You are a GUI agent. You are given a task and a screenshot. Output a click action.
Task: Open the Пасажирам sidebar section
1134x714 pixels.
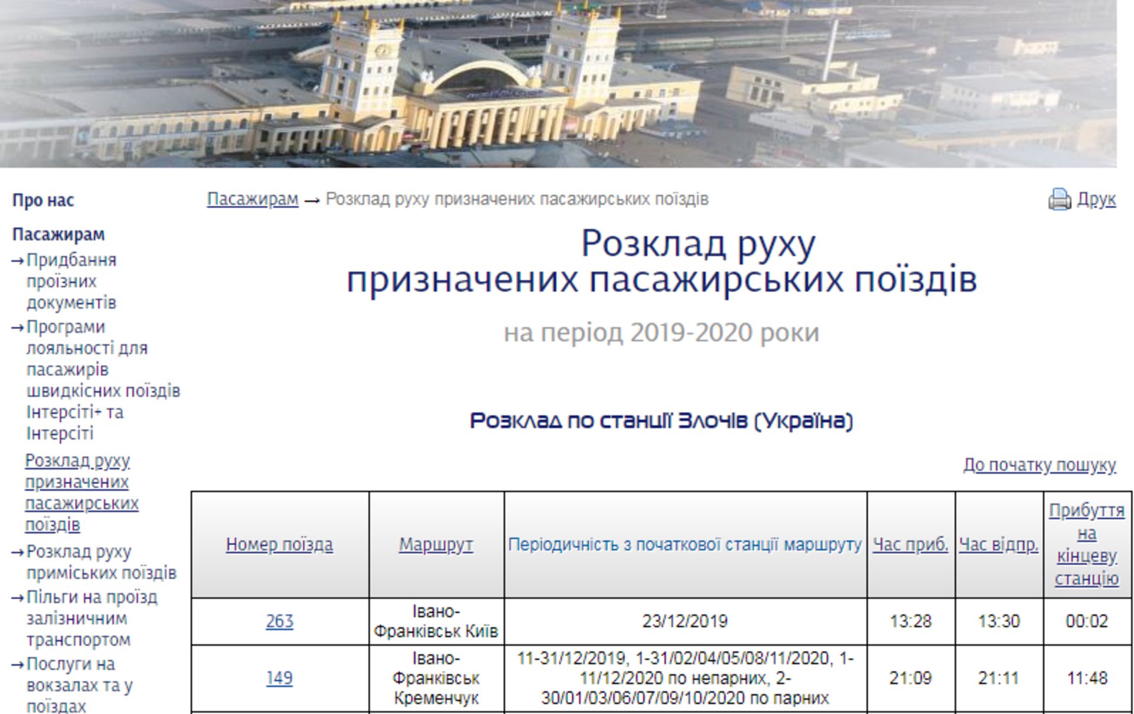(x=58, y=234)
